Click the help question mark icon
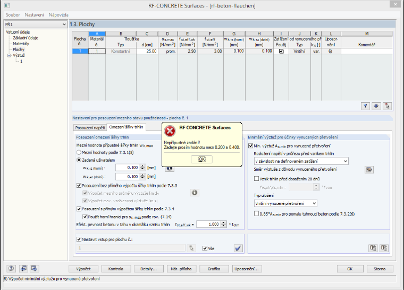 [x=11, y=269]
